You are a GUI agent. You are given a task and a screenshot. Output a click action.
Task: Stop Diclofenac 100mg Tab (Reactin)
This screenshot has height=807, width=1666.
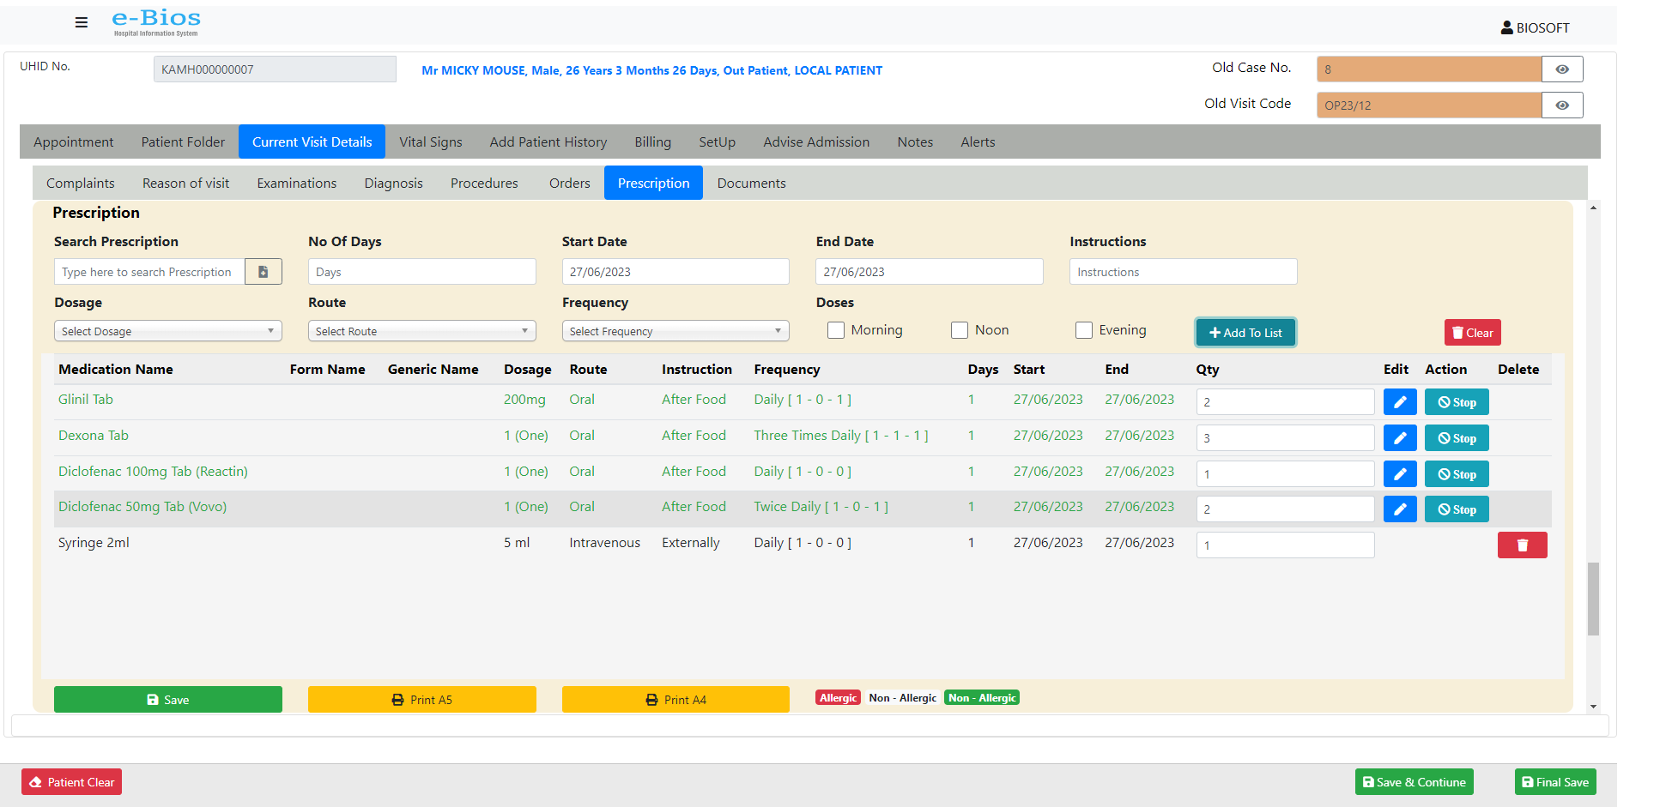[1457, 474]
